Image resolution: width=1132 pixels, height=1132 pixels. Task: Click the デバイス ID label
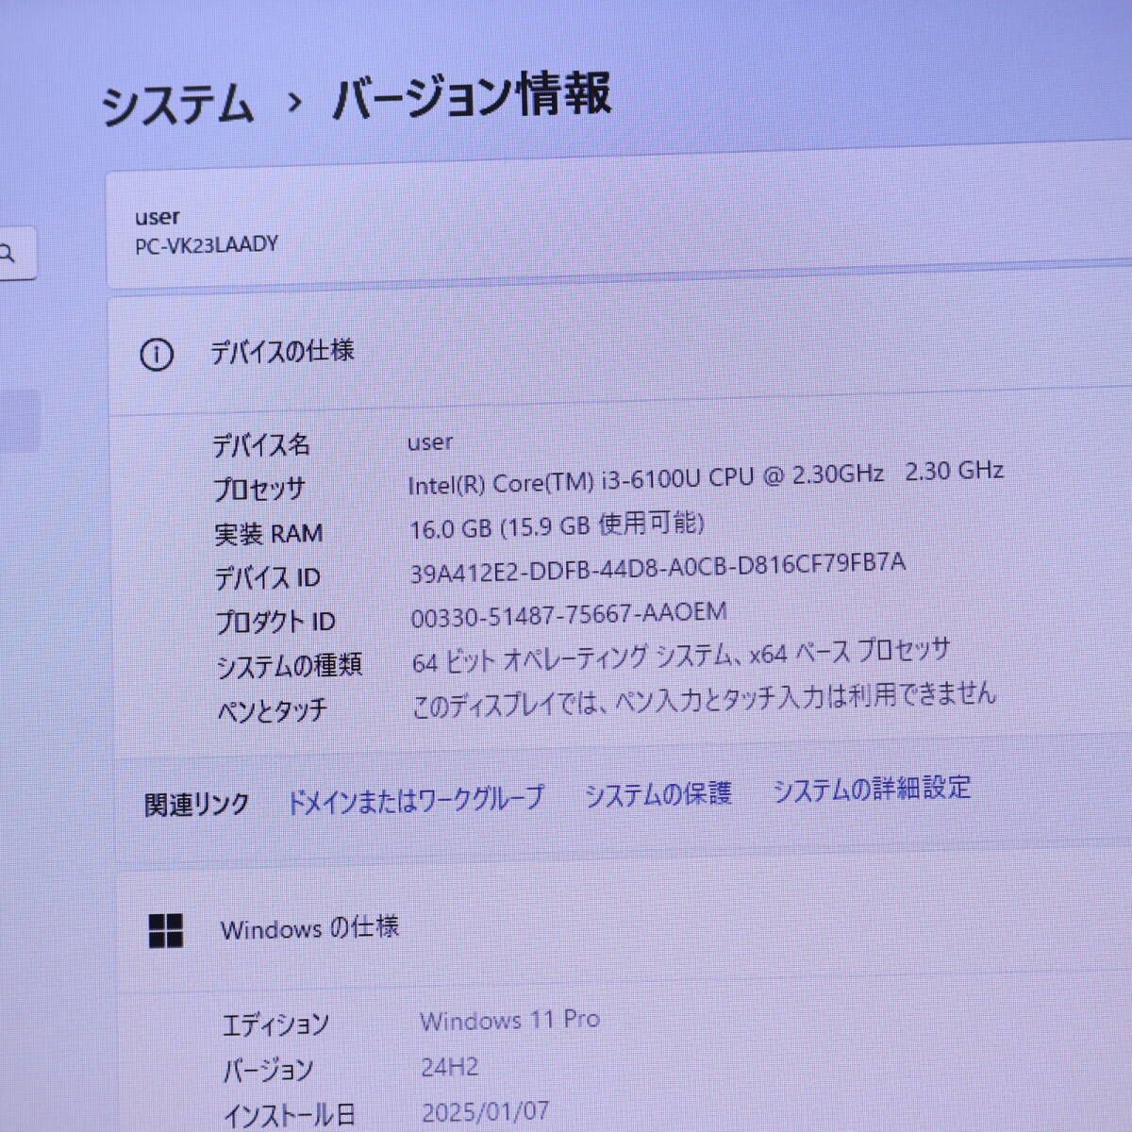[x=268, y=577]
